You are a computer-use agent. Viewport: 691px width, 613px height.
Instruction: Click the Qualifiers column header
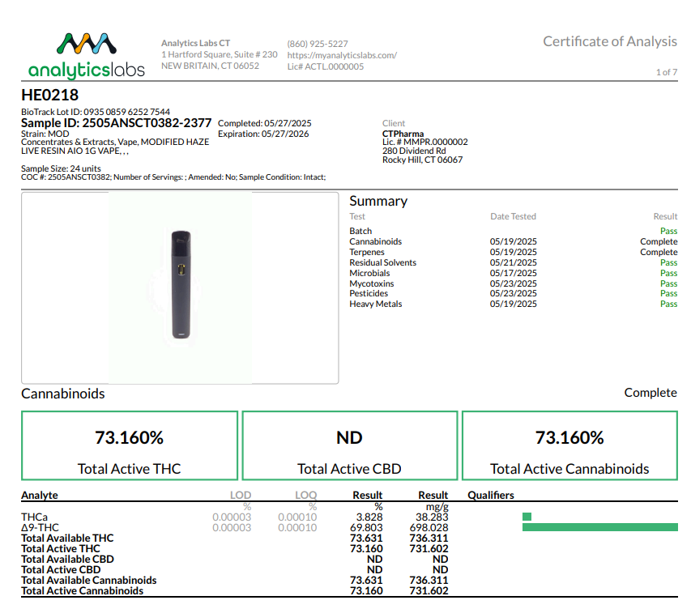point(491,495)
